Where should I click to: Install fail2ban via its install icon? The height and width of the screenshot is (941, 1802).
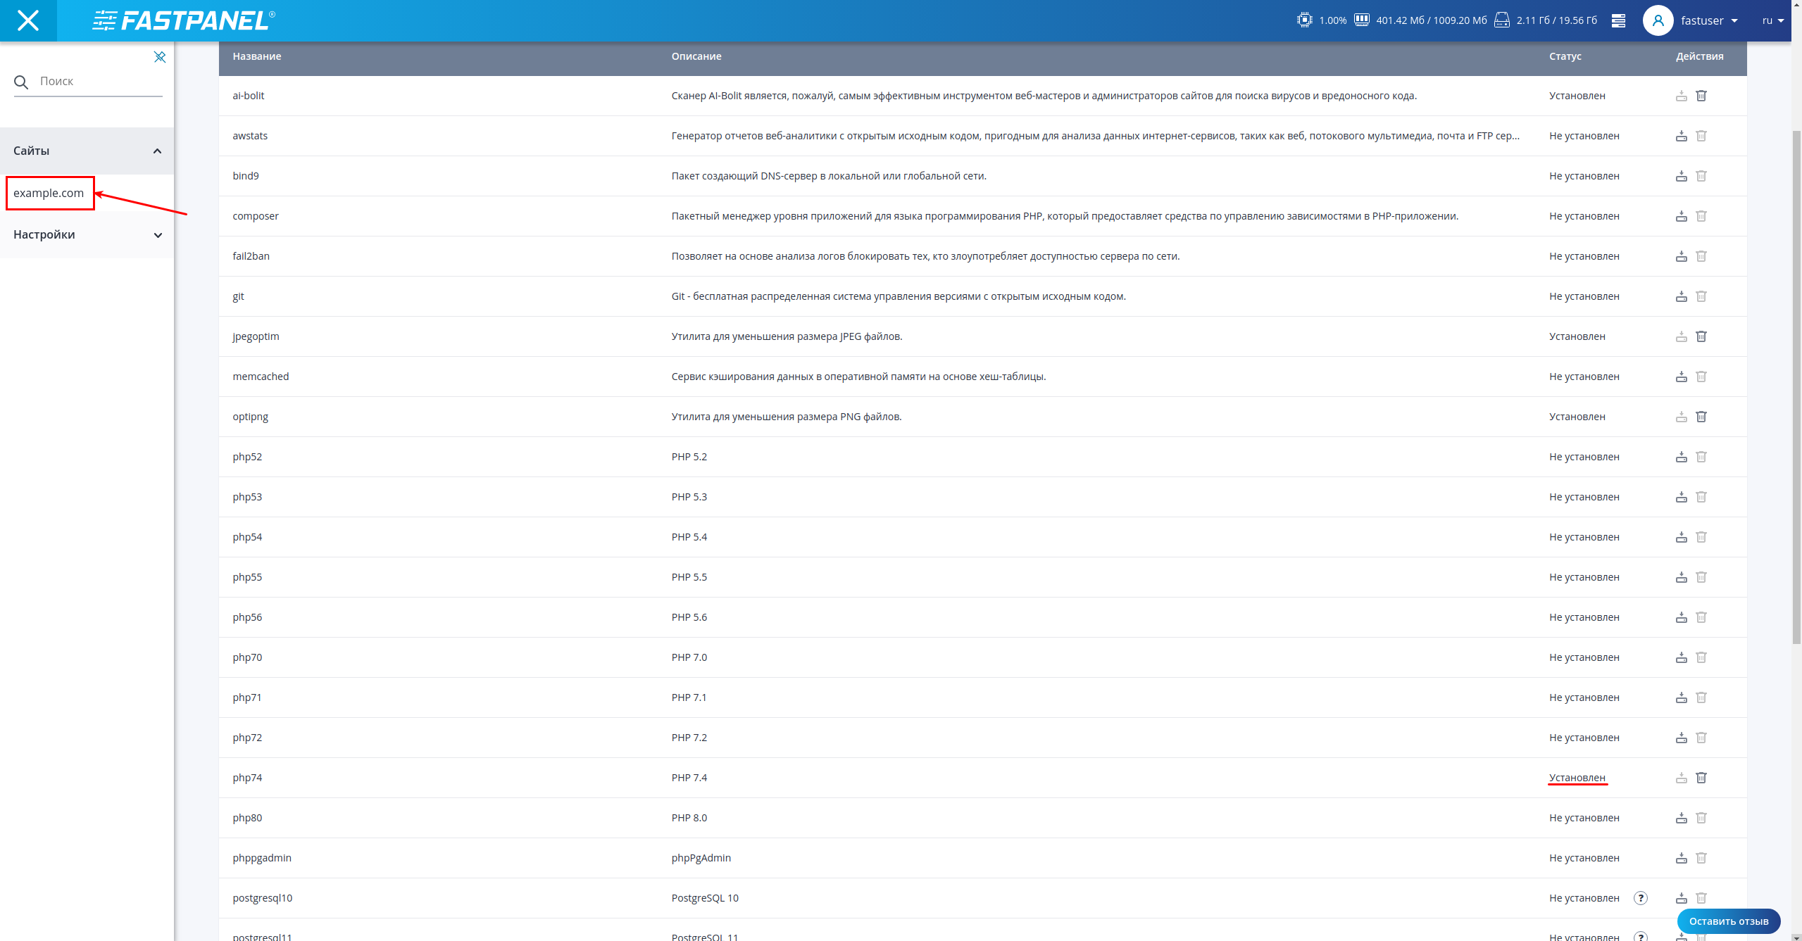(1681, 256)
